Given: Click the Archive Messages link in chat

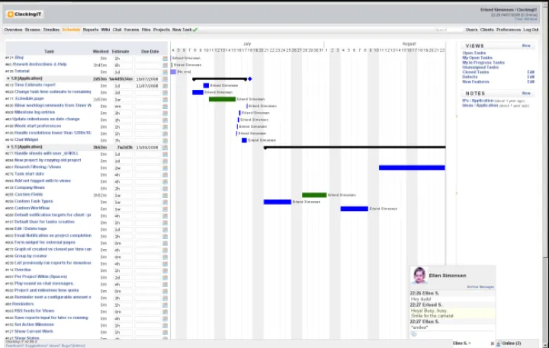Looking at the screenshot, I should (480, 286).
